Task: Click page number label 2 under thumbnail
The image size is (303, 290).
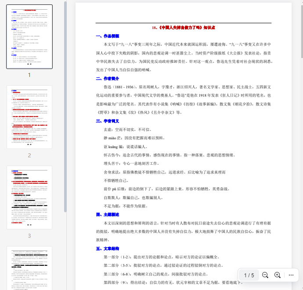Action: 29,155
